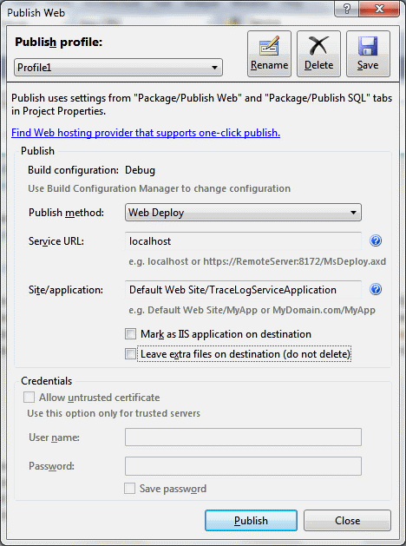Tick the Save password checkbox
This screenshot has width=406, height=546.
tap(130, 488)
